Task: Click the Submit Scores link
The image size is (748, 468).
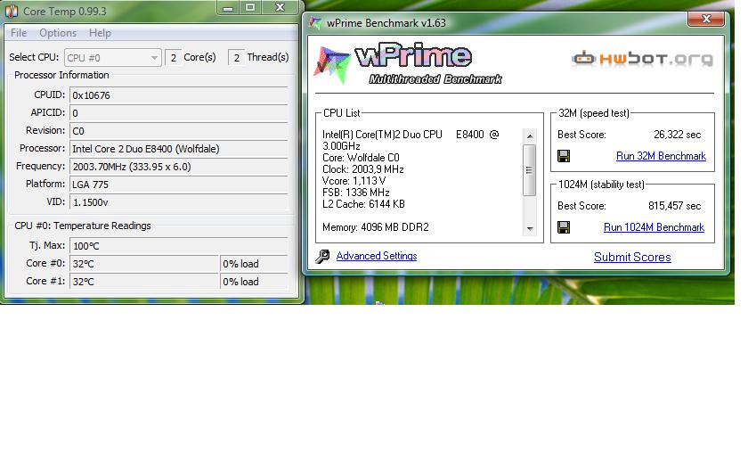Action: coord(632,258)
